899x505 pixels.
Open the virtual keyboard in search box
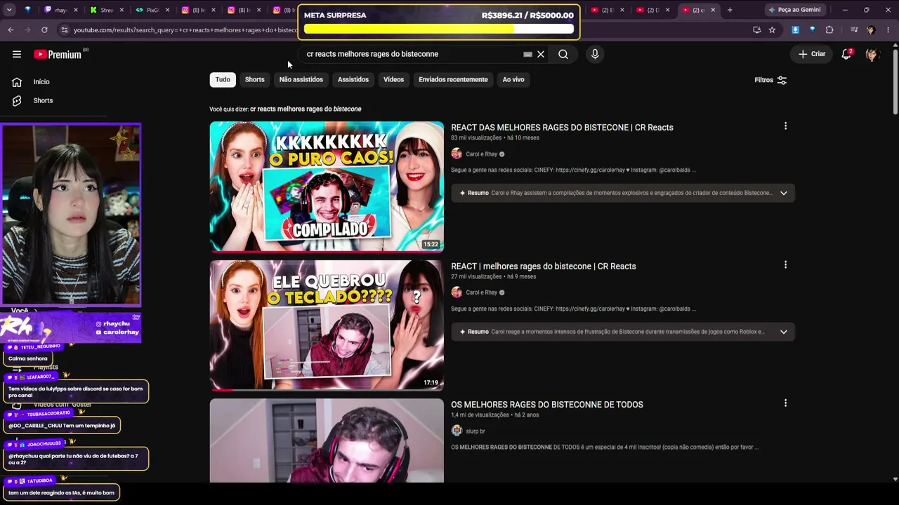coord(528,54)
